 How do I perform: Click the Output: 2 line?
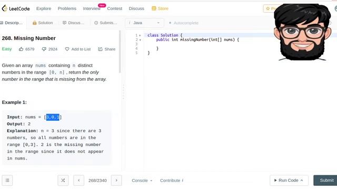click(x=19, y=124)
